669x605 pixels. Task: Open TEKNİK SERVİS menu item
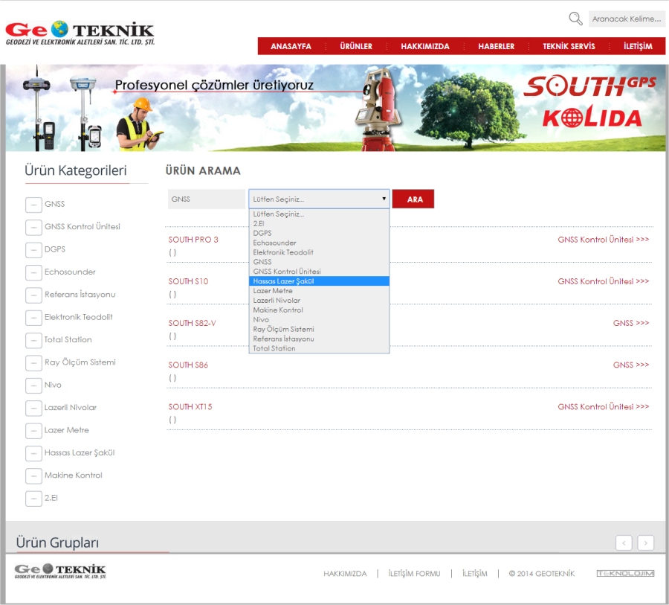click(x=569, y=46)
